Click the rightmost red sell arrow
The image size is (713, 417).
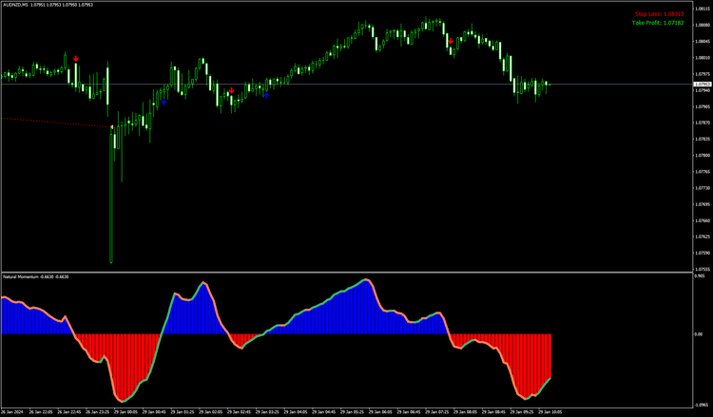(x=451, y=42)
